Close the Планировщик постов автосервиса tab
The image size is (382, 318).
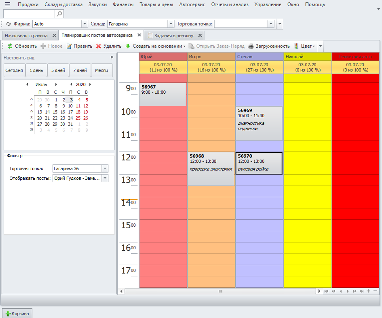click(x=139, y=35)
